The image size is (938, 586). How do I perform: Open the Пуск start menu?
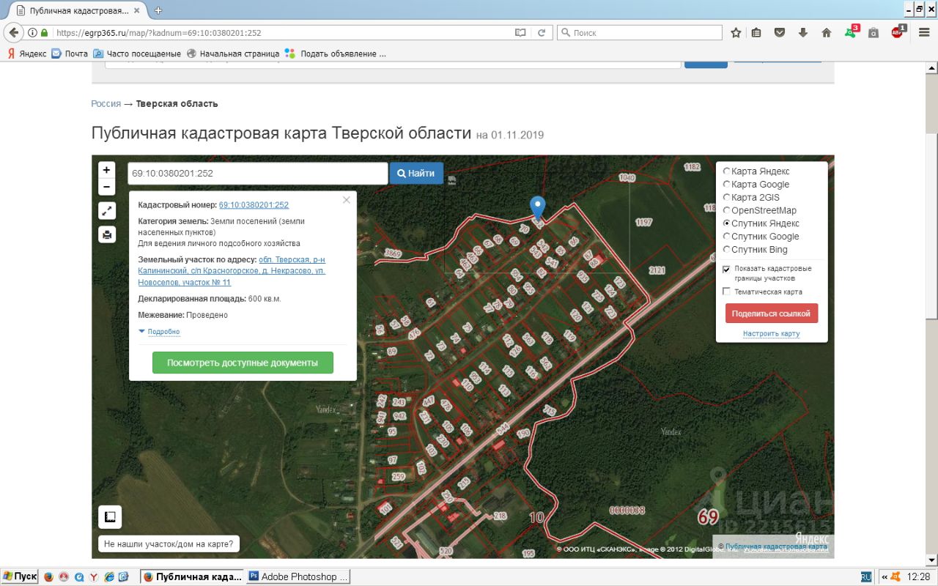(x=20, y=576)
